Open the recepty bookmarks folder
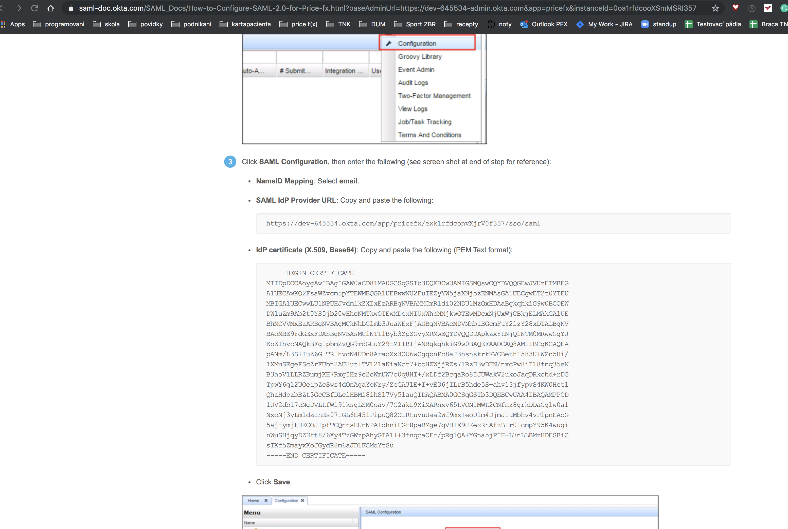Viewport: 788px width, 529px height. coord(467,24)
